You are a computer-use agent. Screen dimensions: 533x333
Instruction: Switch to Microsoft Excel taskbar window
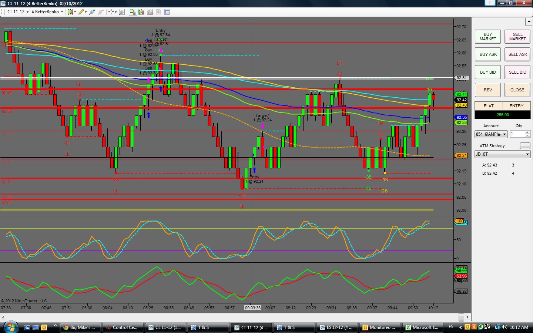pos(423,327)
